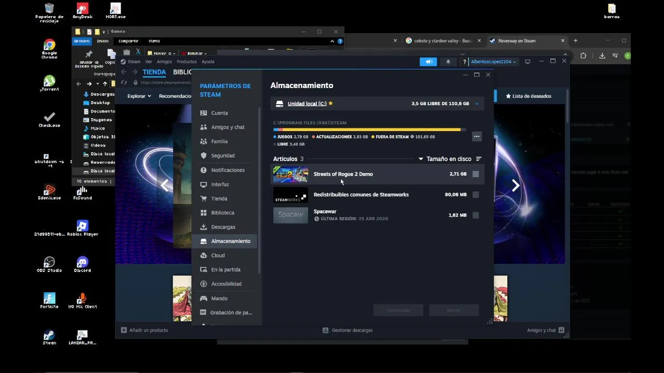The width and height of the screenshot is (664, 373).
Task: Check Redistribuibles comunes de Steamworks checkbox
Action: [x=476, y=195]
